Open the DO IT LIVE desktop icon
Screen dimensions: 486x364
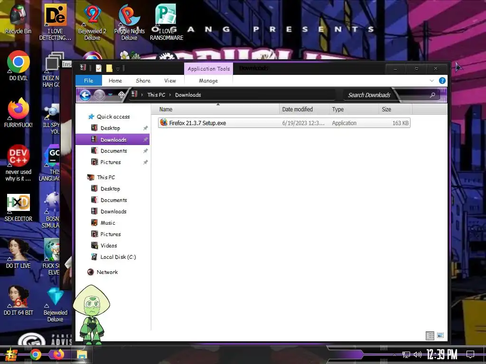19,253
